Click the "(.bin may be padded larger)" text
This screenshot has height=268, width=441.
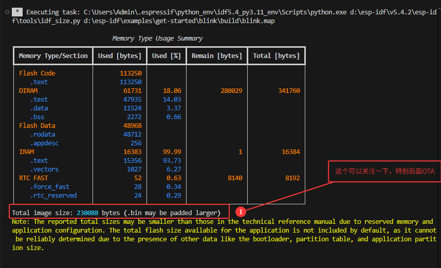pyautogui.click(x=172, y=213)
